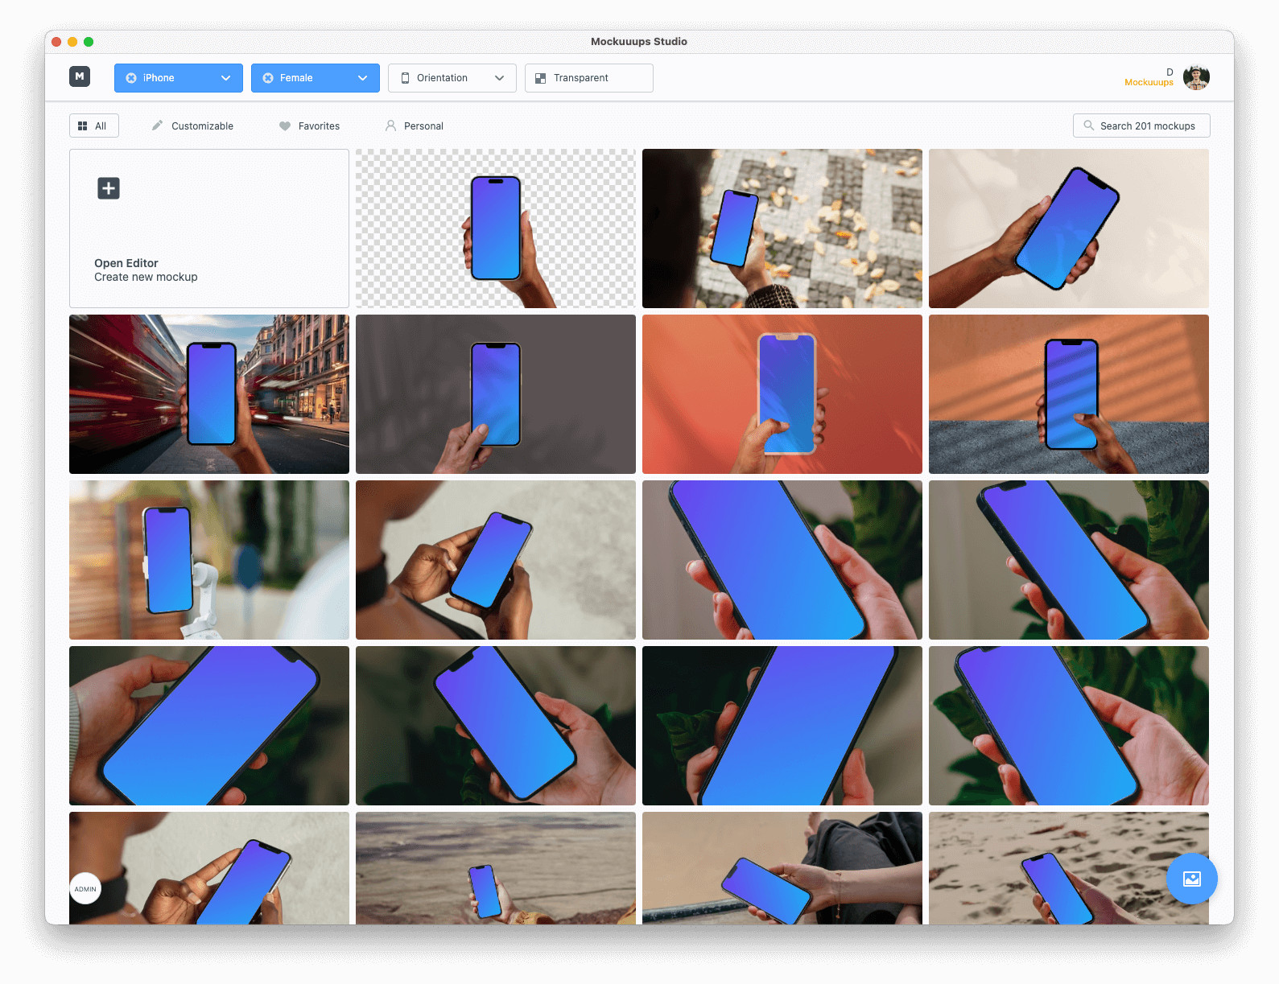The width and height of the screenshot is (1279, 984).
Task: Select the transparent checkerboard hand mockup
Action: pos(496,229)
